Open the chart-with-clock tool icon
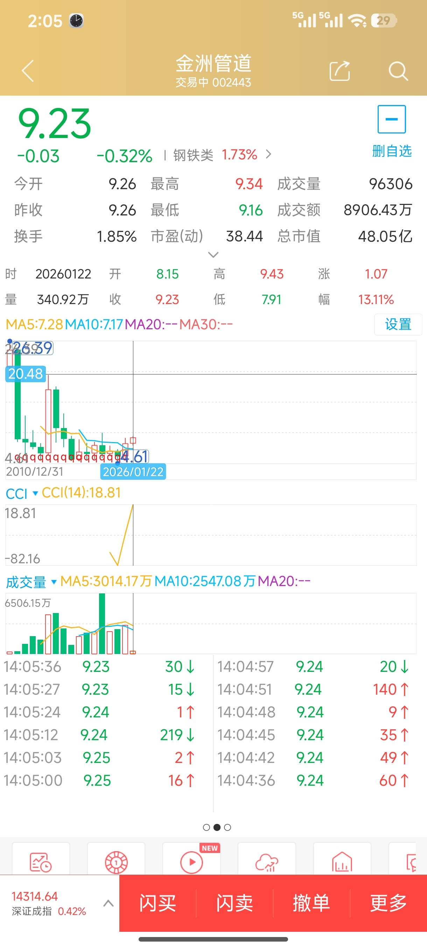427x950 pixels. tap(41, 862)
